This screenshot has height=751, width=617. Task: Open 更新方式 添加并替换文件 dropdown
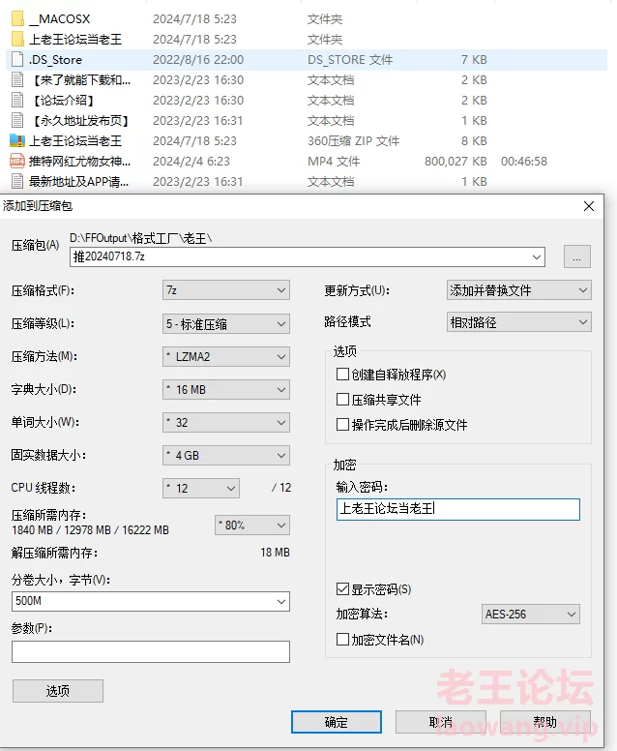(519, 290)
